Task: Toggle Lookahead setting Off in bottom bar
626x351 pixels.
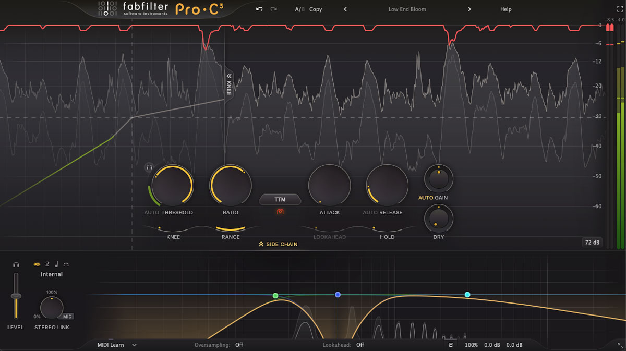Action: pyautogui.click(x=360, y=345)
